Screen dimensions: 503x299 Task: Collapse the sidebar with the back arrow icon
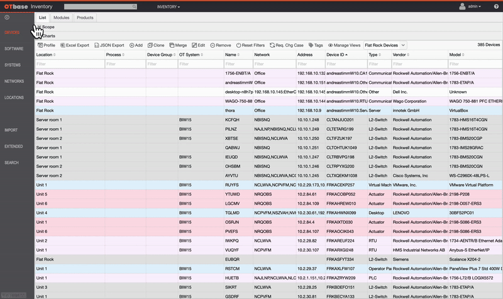coord(7,18)
